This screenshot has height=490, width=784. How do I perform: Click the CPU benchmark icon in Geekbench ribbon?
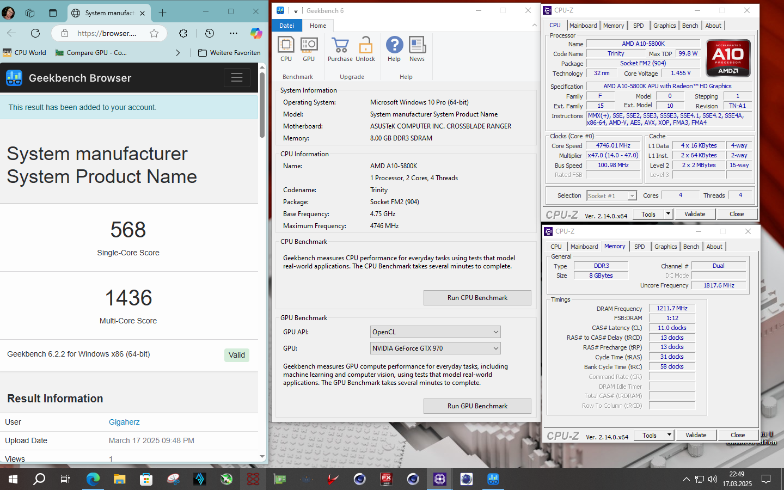click(x=286, y=49)
